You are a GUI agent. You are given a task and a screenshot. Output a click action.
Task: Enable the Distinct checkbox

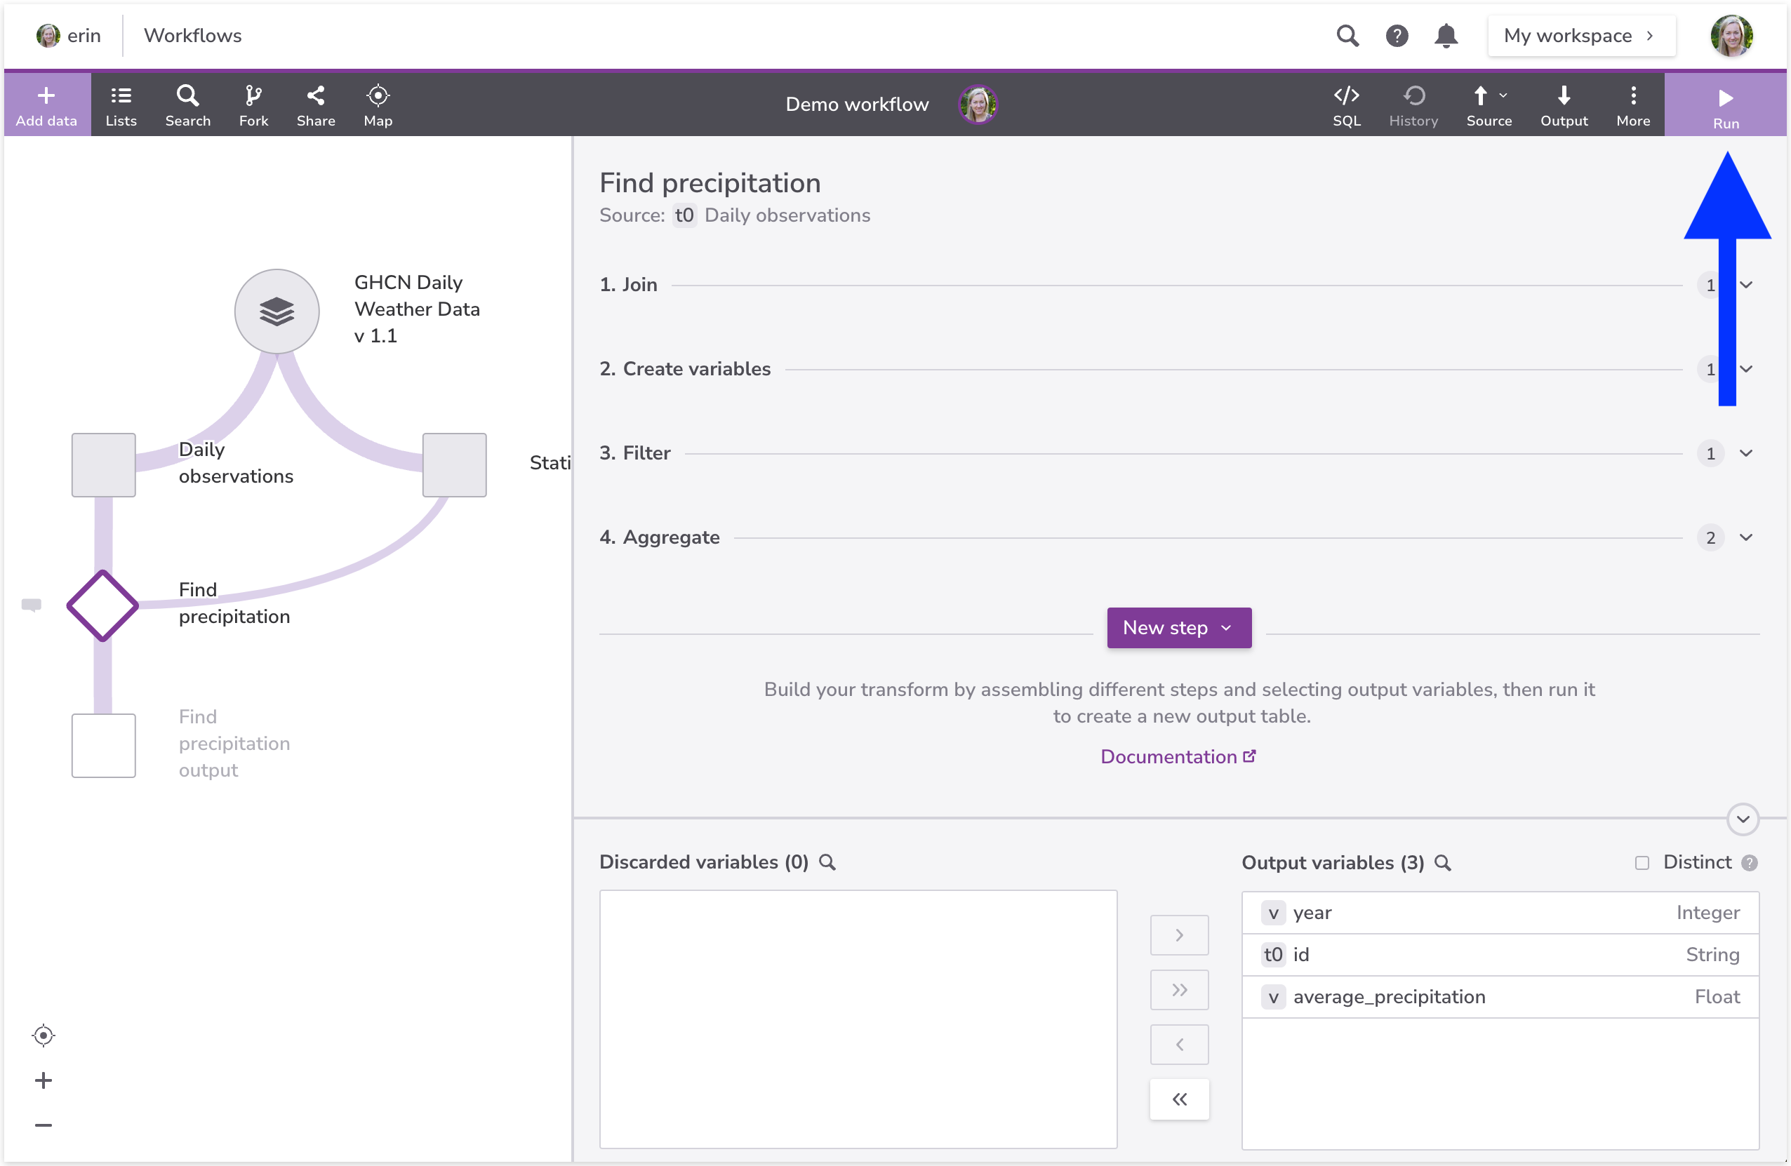[x=1642, y=863]
